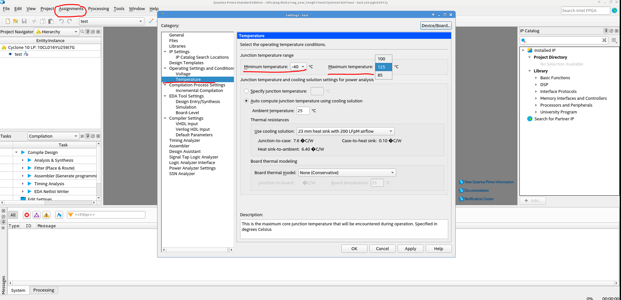
Task: Open the Board thermal model dropdown
Action: [347, 173]
